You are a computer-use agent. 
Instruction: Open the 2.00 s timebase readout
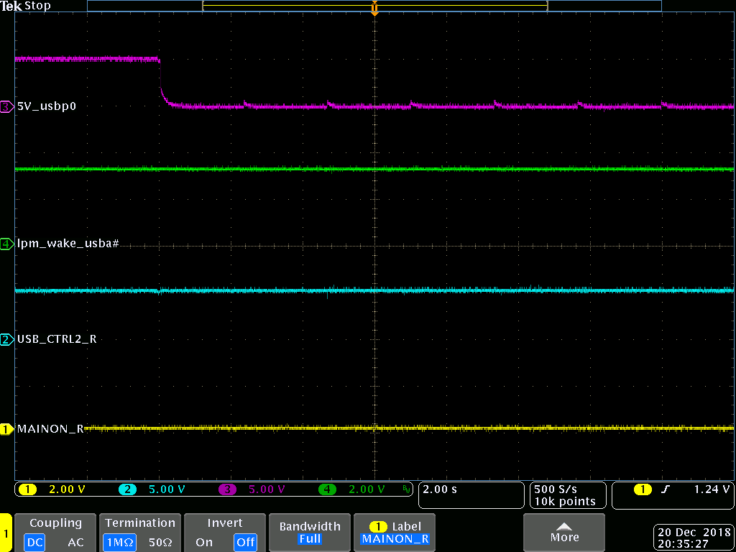471,495
